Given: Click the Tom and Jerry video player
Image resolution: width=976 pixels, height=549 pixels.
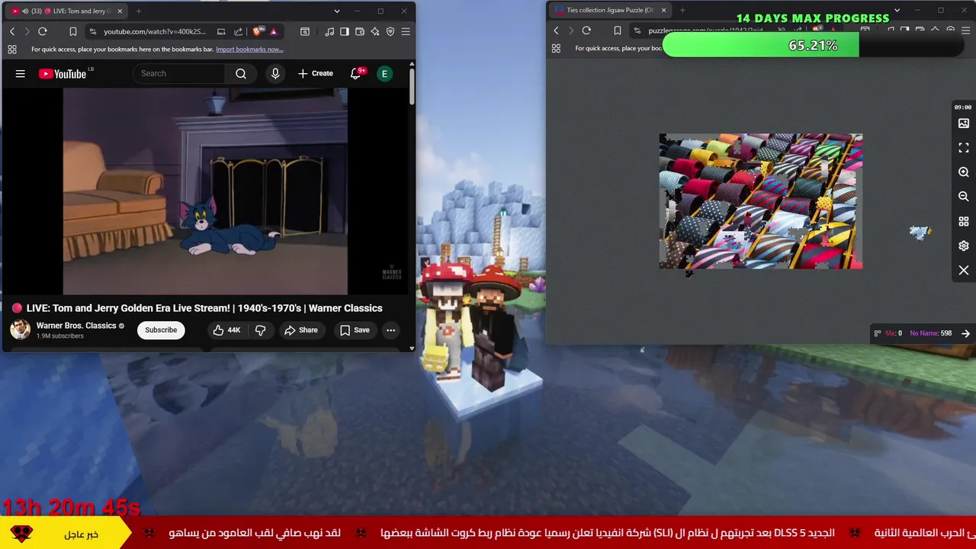Looking at the screenshot, I should click(x=205, y=191).
